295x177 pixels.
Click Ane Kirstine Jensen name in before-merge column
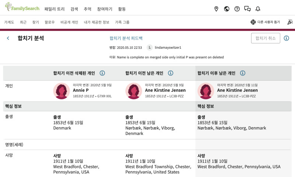[165, 90]
